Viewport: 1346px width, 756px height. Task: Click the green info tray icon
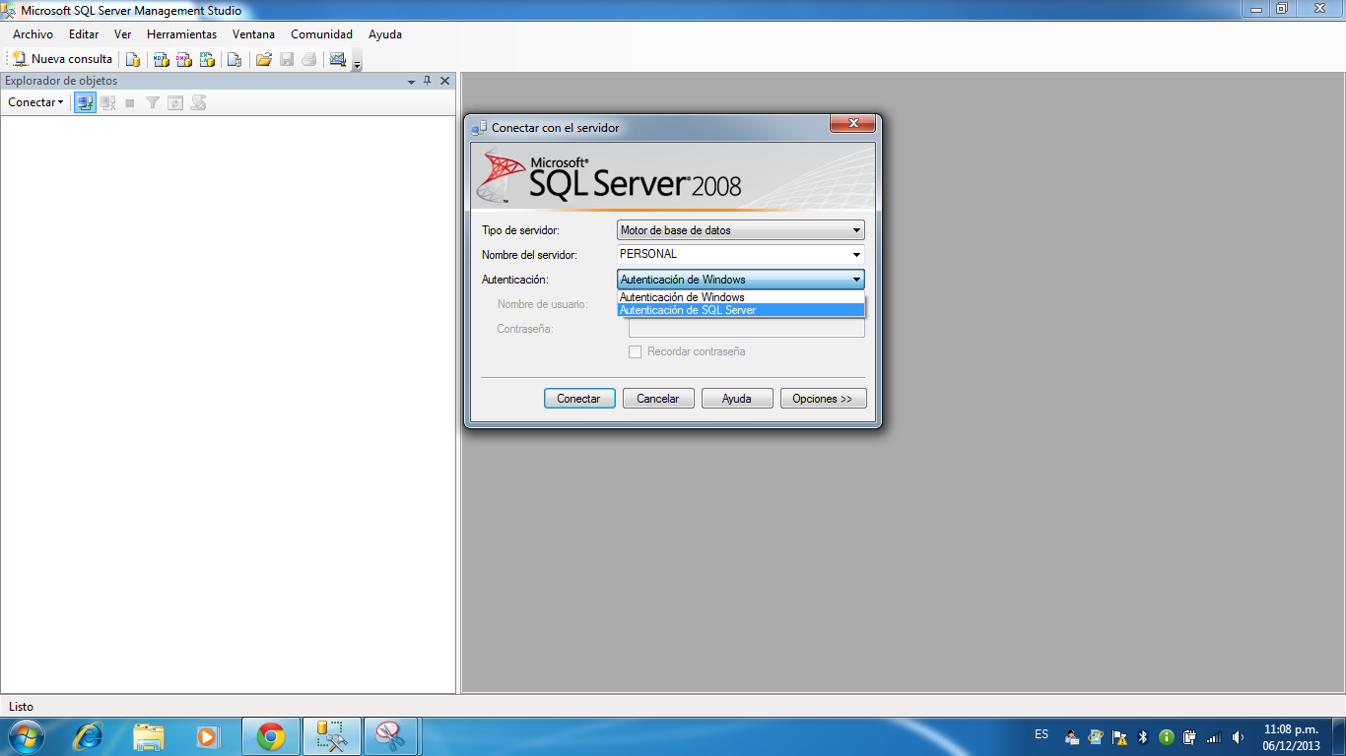click(1167, 737)
